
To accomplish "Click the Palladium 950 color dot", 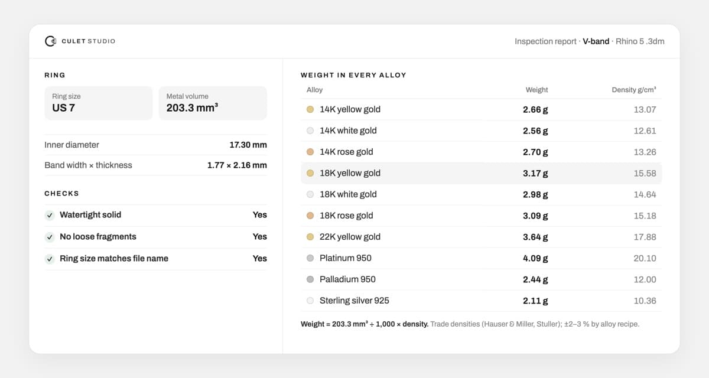I will (x=310, y=279).
